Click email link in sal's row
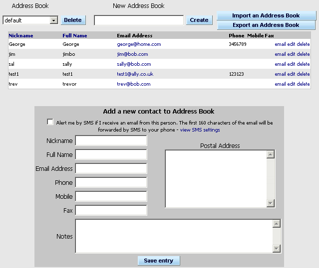319x268 pixels. (x=281, y=64)
